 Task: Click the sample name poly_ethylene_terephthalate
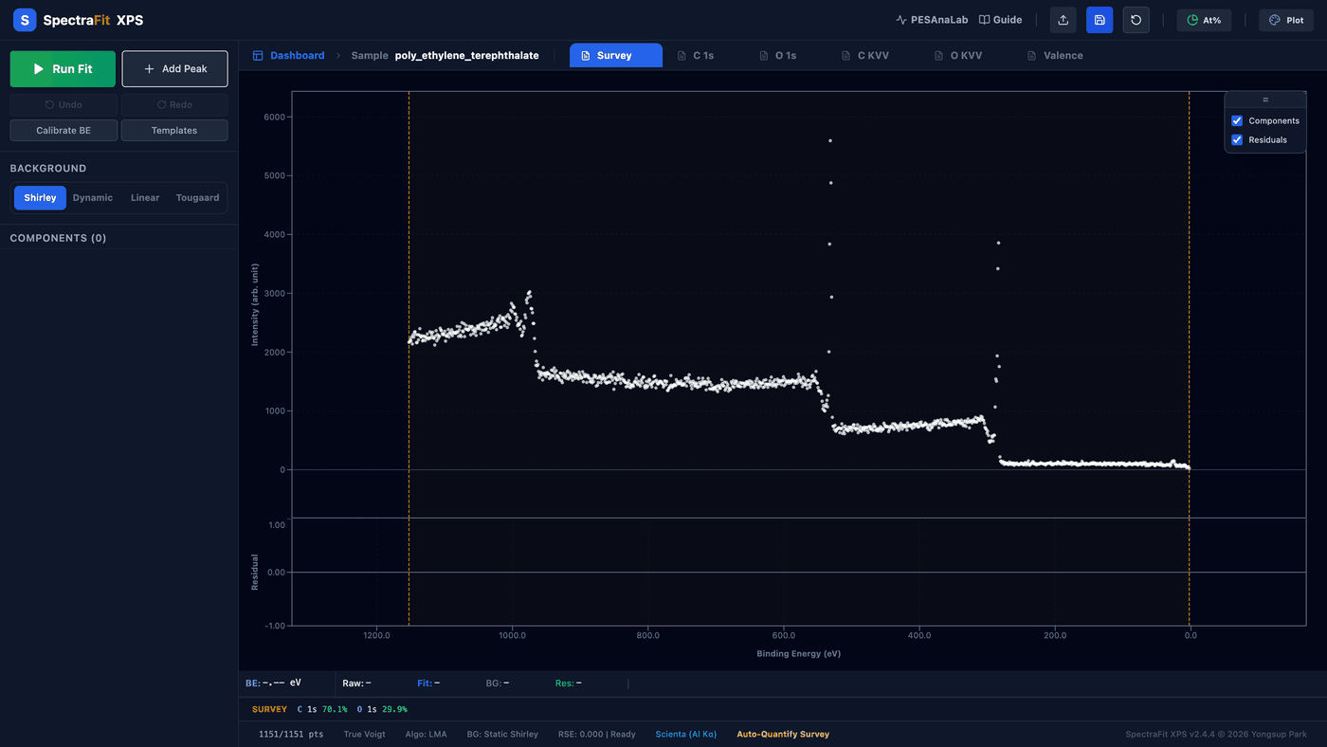(467, 56)
